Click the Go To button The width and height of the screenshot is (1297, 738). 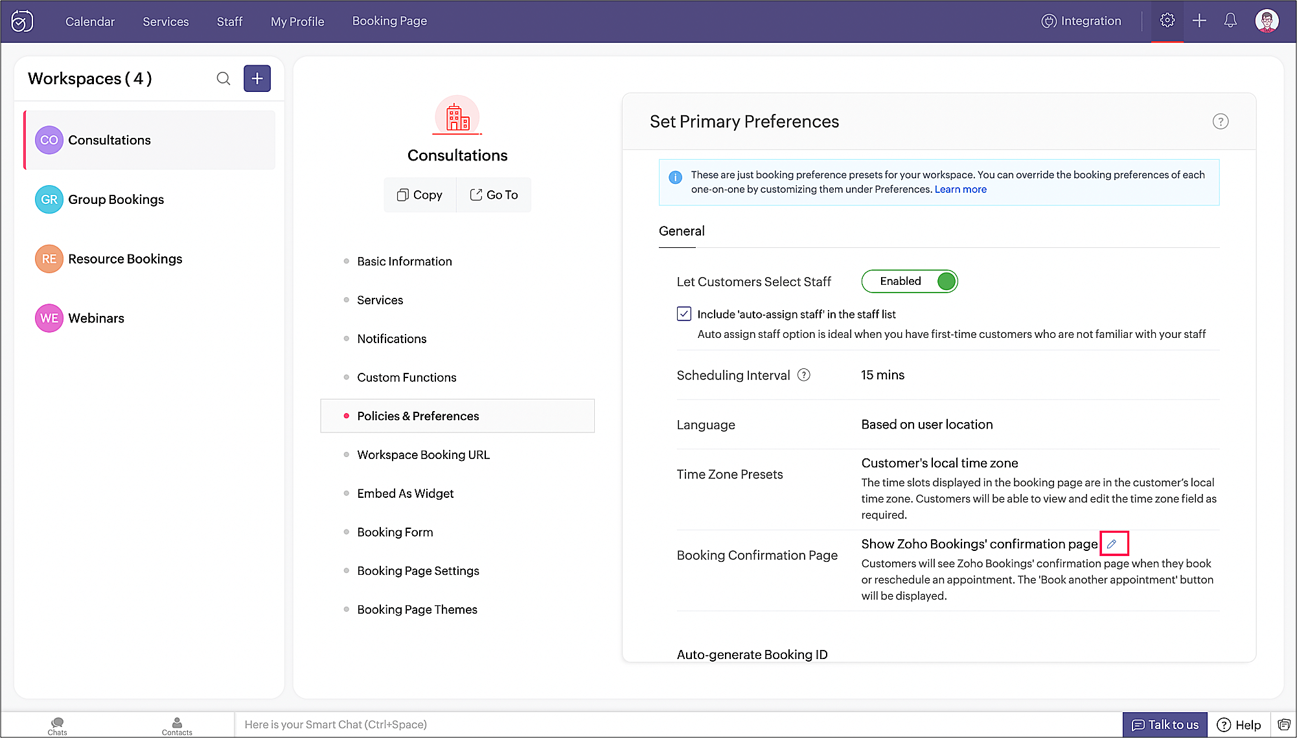point(494,195)
